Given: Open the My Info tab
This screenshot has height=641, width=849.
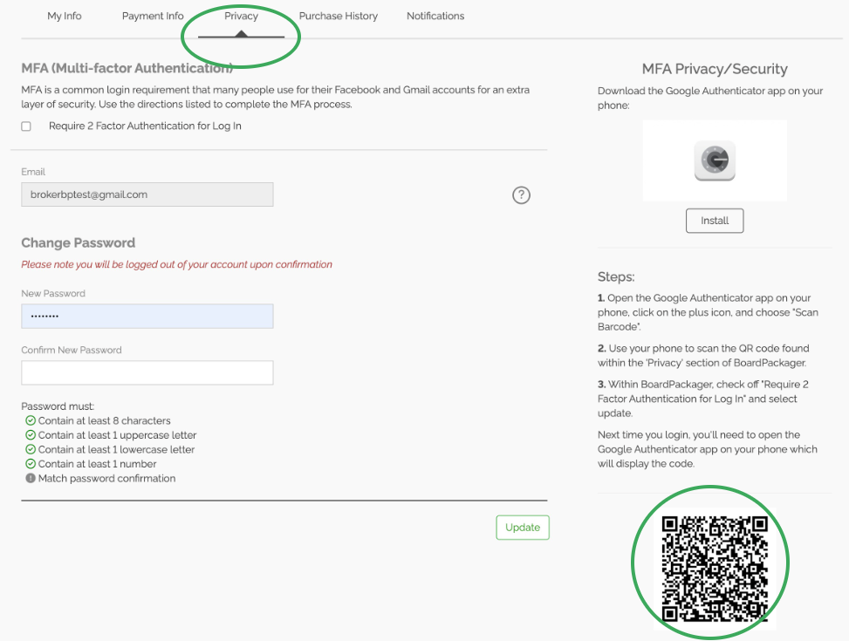Looking at the screenshot, I should click(x=65, y=17).
